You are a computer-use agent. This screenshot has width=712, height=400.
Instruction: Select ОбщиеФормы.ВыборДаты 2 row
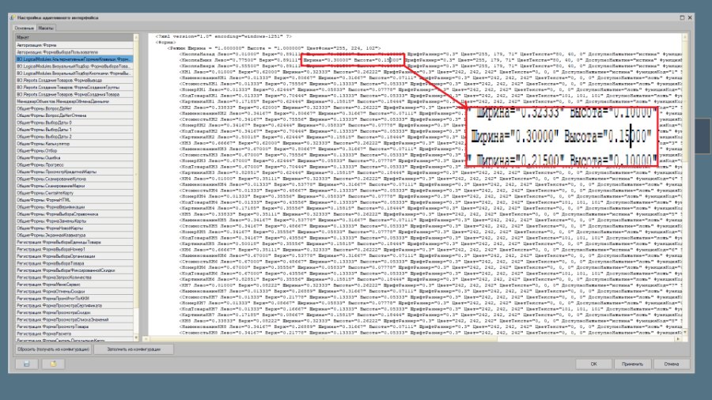click(74, 137)
